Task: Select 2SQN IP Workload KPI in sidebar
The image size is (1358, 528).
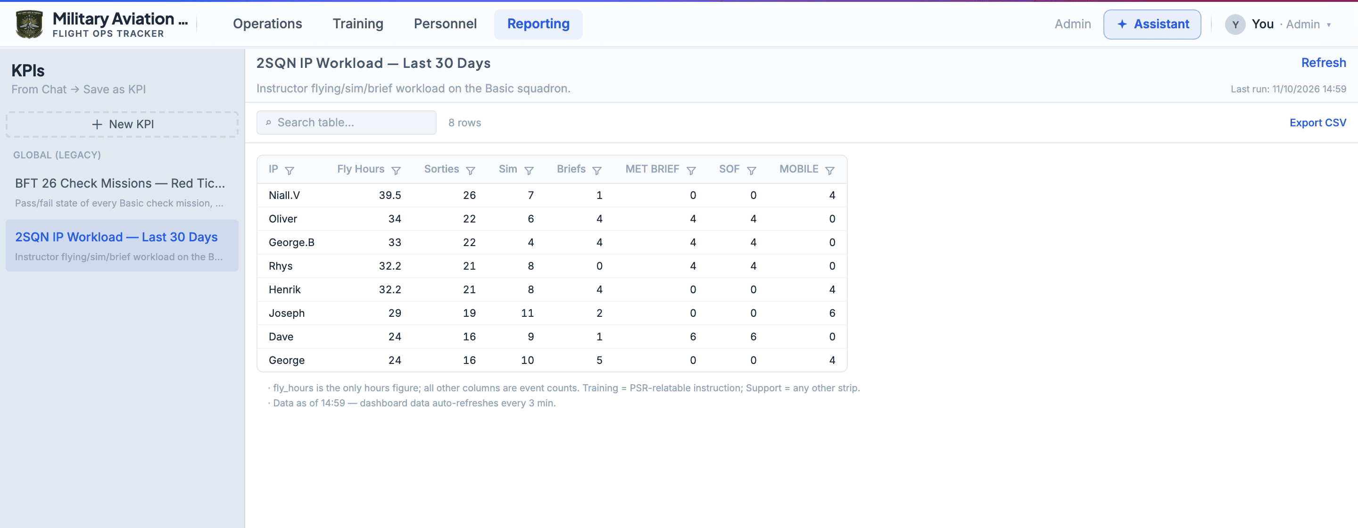Action: point(122,246)
